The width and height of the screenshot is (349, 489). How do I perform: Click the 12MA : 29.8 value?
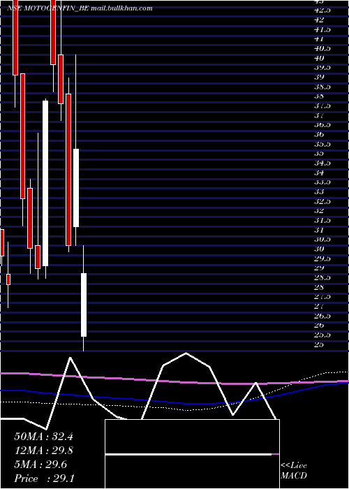point(43,451)
